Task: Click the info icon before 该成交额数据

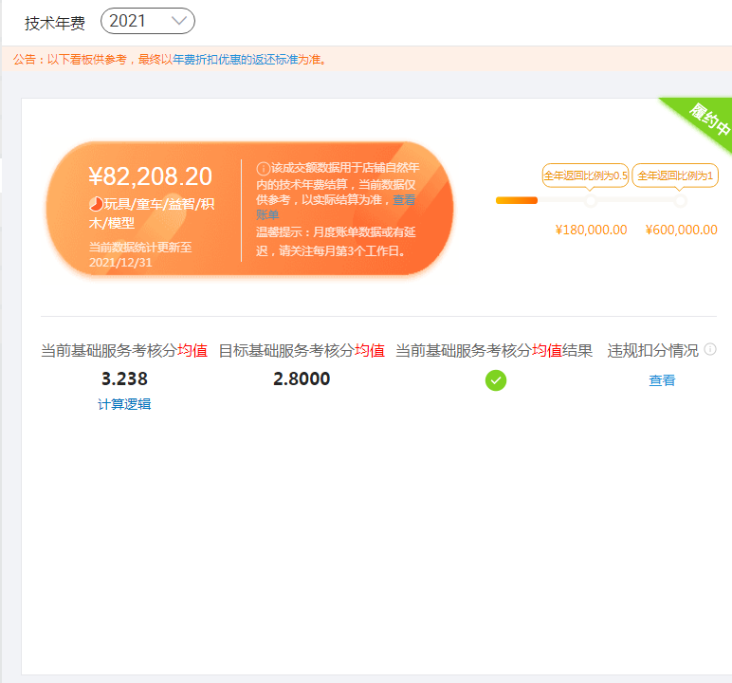Action: 263,168
